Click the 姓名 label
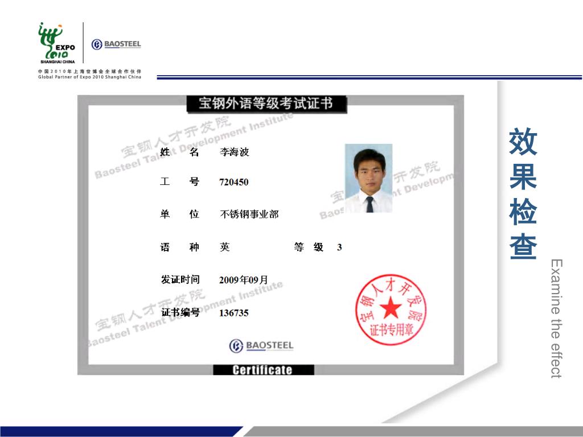Image resolution: width=583 pixels, height=437 pixels. tap(179, 152)
